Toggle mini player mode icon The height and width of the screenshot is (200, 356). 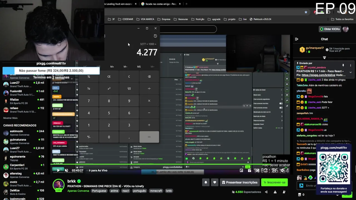tap(241, 170)
